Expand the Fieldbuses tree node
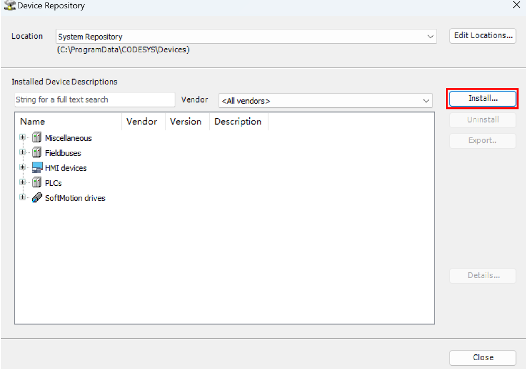The image size is (526, 369). click(x=23, y=152)
